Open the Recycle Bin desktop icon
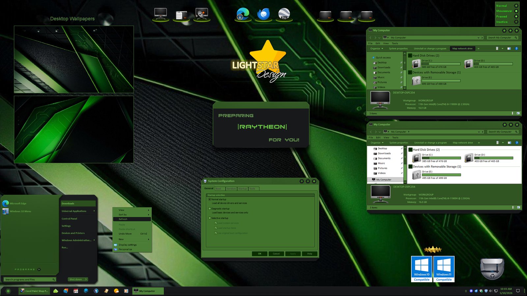Image resolution: width=527 pixels, height=296 pixels. pyautogui.click(x=492, y=268)
